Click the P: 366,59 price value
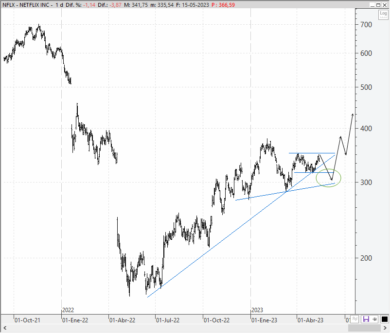 click(x=223, y=5)
